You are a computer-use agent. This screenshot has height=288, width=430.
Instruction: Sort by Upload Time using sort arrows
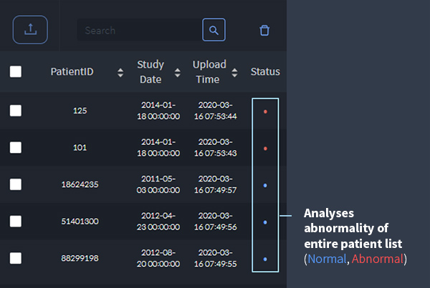[x=234, y=73]
